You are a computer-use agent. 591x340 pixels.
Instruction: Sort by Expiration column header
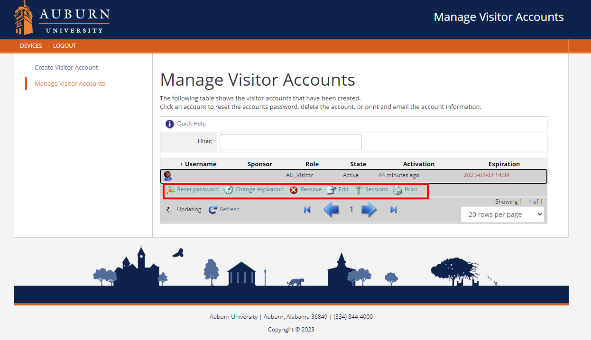[504, 164]
